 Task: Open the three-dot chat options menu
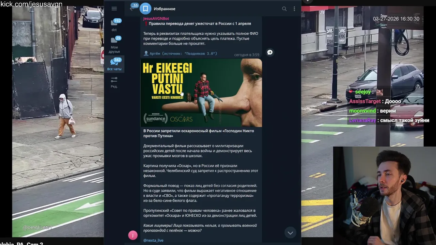pos(294,9)
